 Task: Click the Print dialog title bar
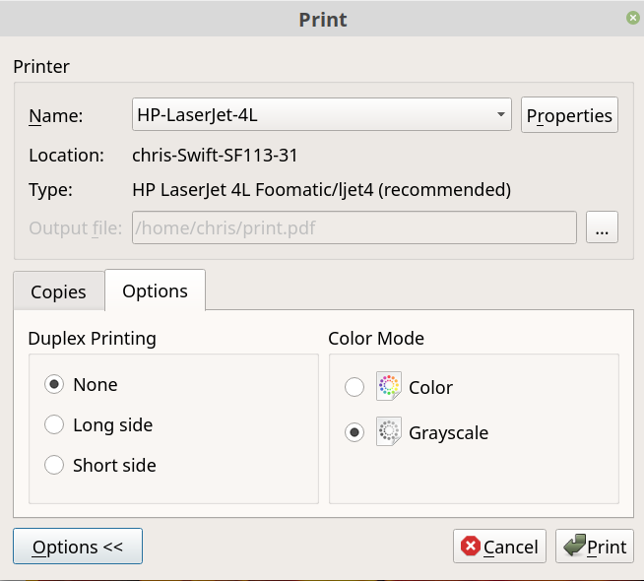point(322,19)
